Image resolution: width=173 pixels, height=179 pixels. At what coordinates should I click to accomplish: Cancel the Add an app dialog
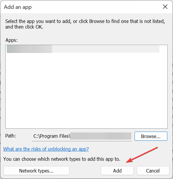(x=153, y=171)
